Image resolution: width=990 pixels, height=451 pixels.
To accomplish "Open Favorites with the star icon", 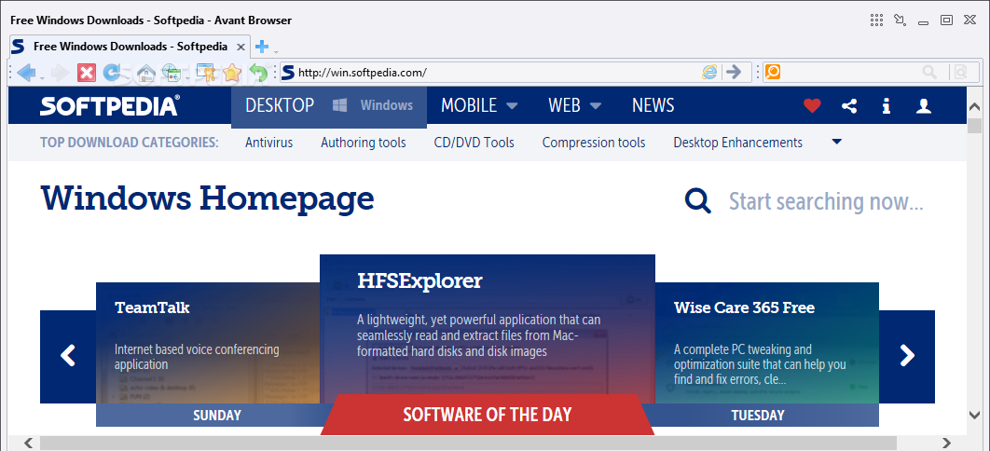I will (232, 74).
